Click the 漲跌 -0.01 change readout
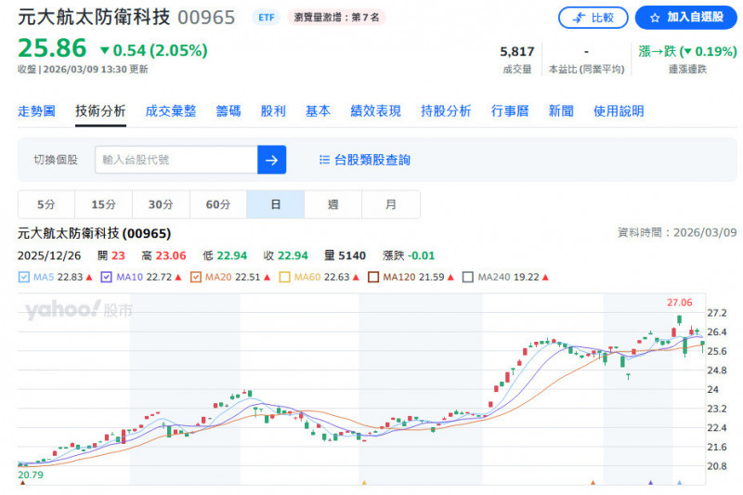Viewport: 743px width, 495px height. [x=409, y=255]
